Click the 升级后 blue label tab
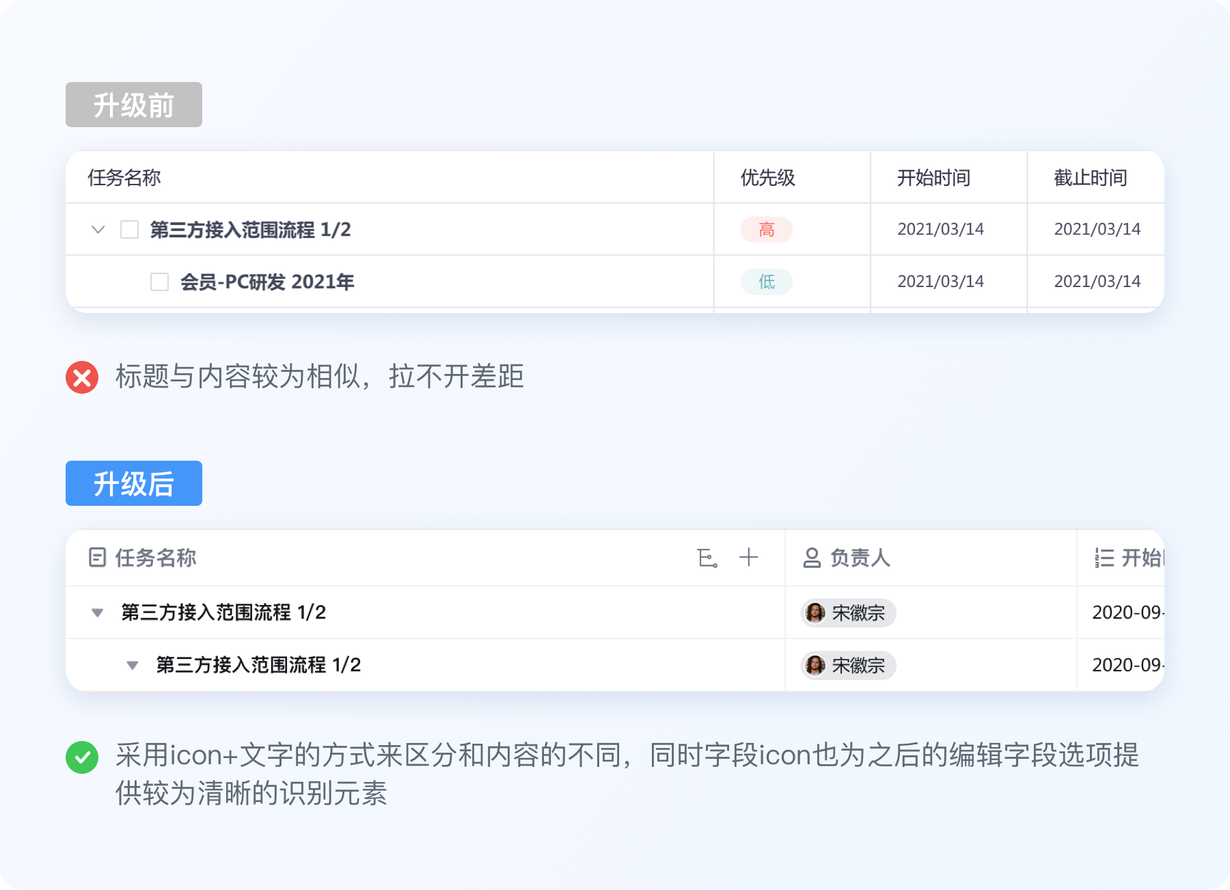This screenshot has width=1230, height=890. click(134, 483)
